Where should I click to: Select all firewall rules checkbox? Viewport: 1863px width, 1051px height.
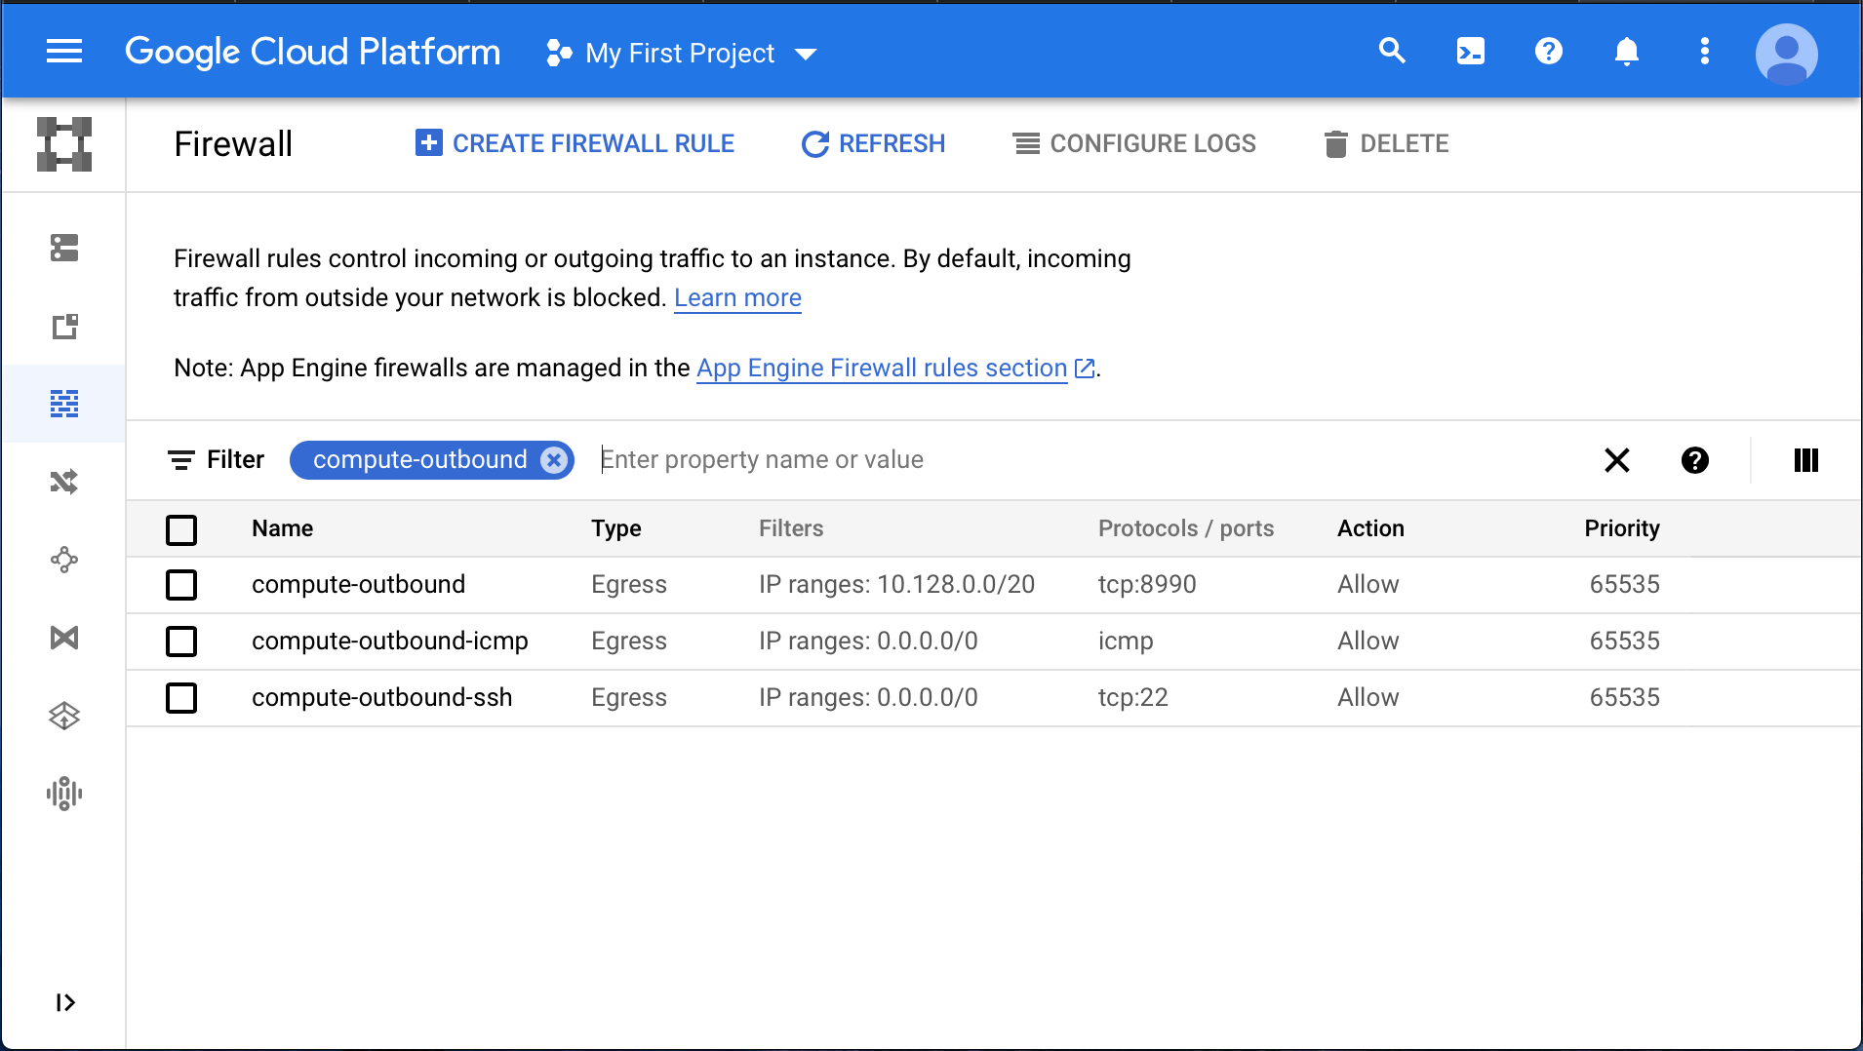point(181,529)
